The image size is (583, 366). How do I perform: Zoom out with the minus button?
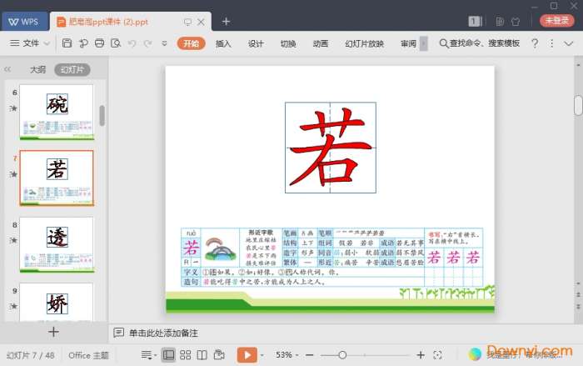(x=309, y=355)
